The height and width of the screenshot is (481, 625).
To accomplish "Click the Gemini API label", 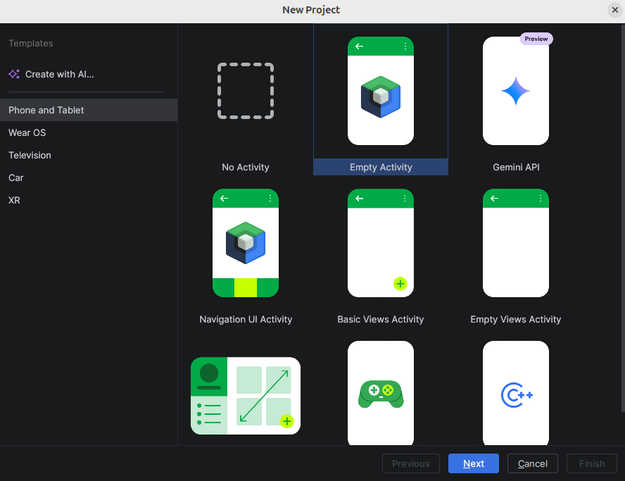I will tap(516, 167).
